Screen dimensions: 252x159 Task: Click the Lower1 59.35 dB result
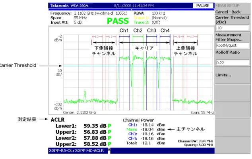pos(83,126)
